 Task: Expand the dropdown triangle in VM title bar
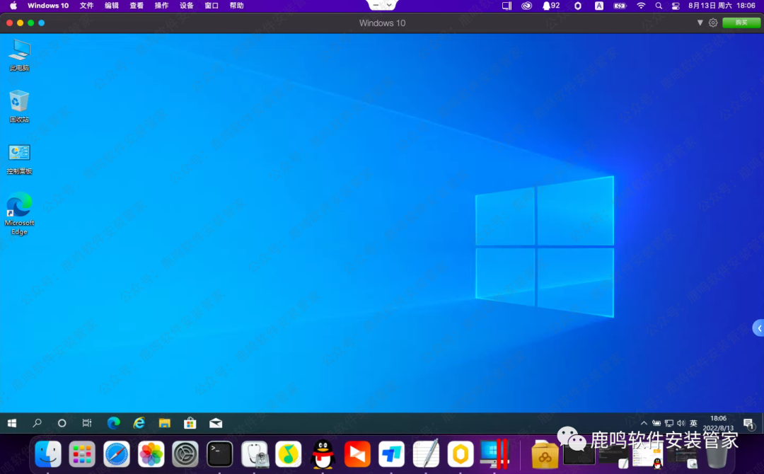[700, 23]
